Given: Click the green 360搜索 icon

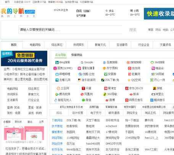Looking at the screenshot, I should coord(152,62).
